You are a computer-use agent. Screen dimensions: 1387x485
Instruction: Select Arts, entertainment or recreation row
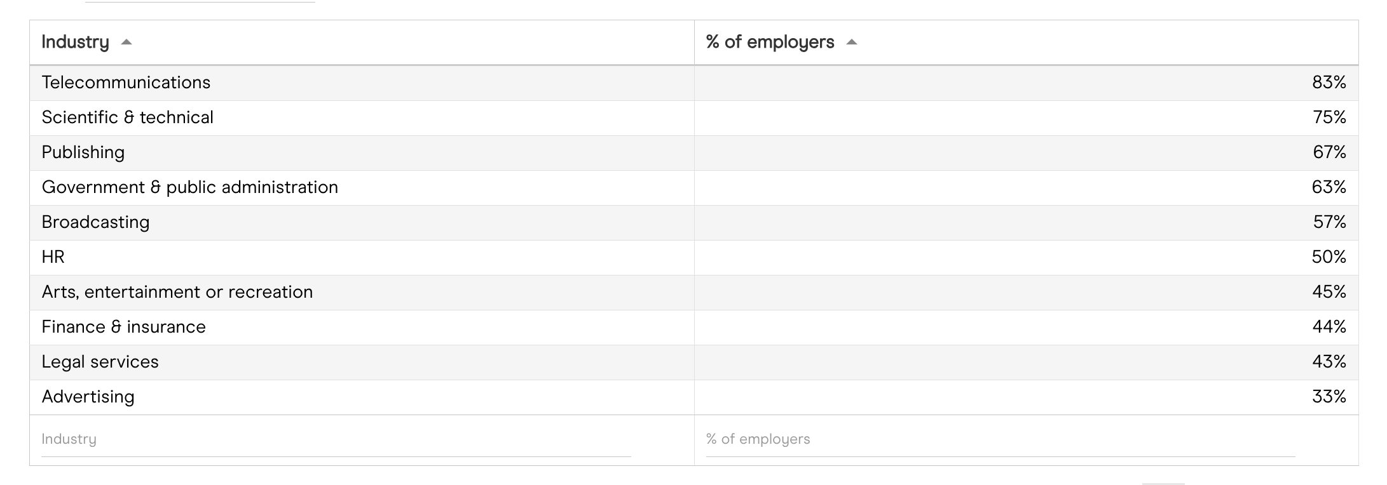click(x=177, y=292)
